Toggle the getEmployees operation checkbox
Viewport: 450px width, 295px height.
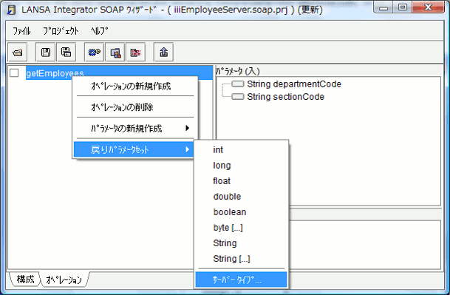(x=14, y=73)
